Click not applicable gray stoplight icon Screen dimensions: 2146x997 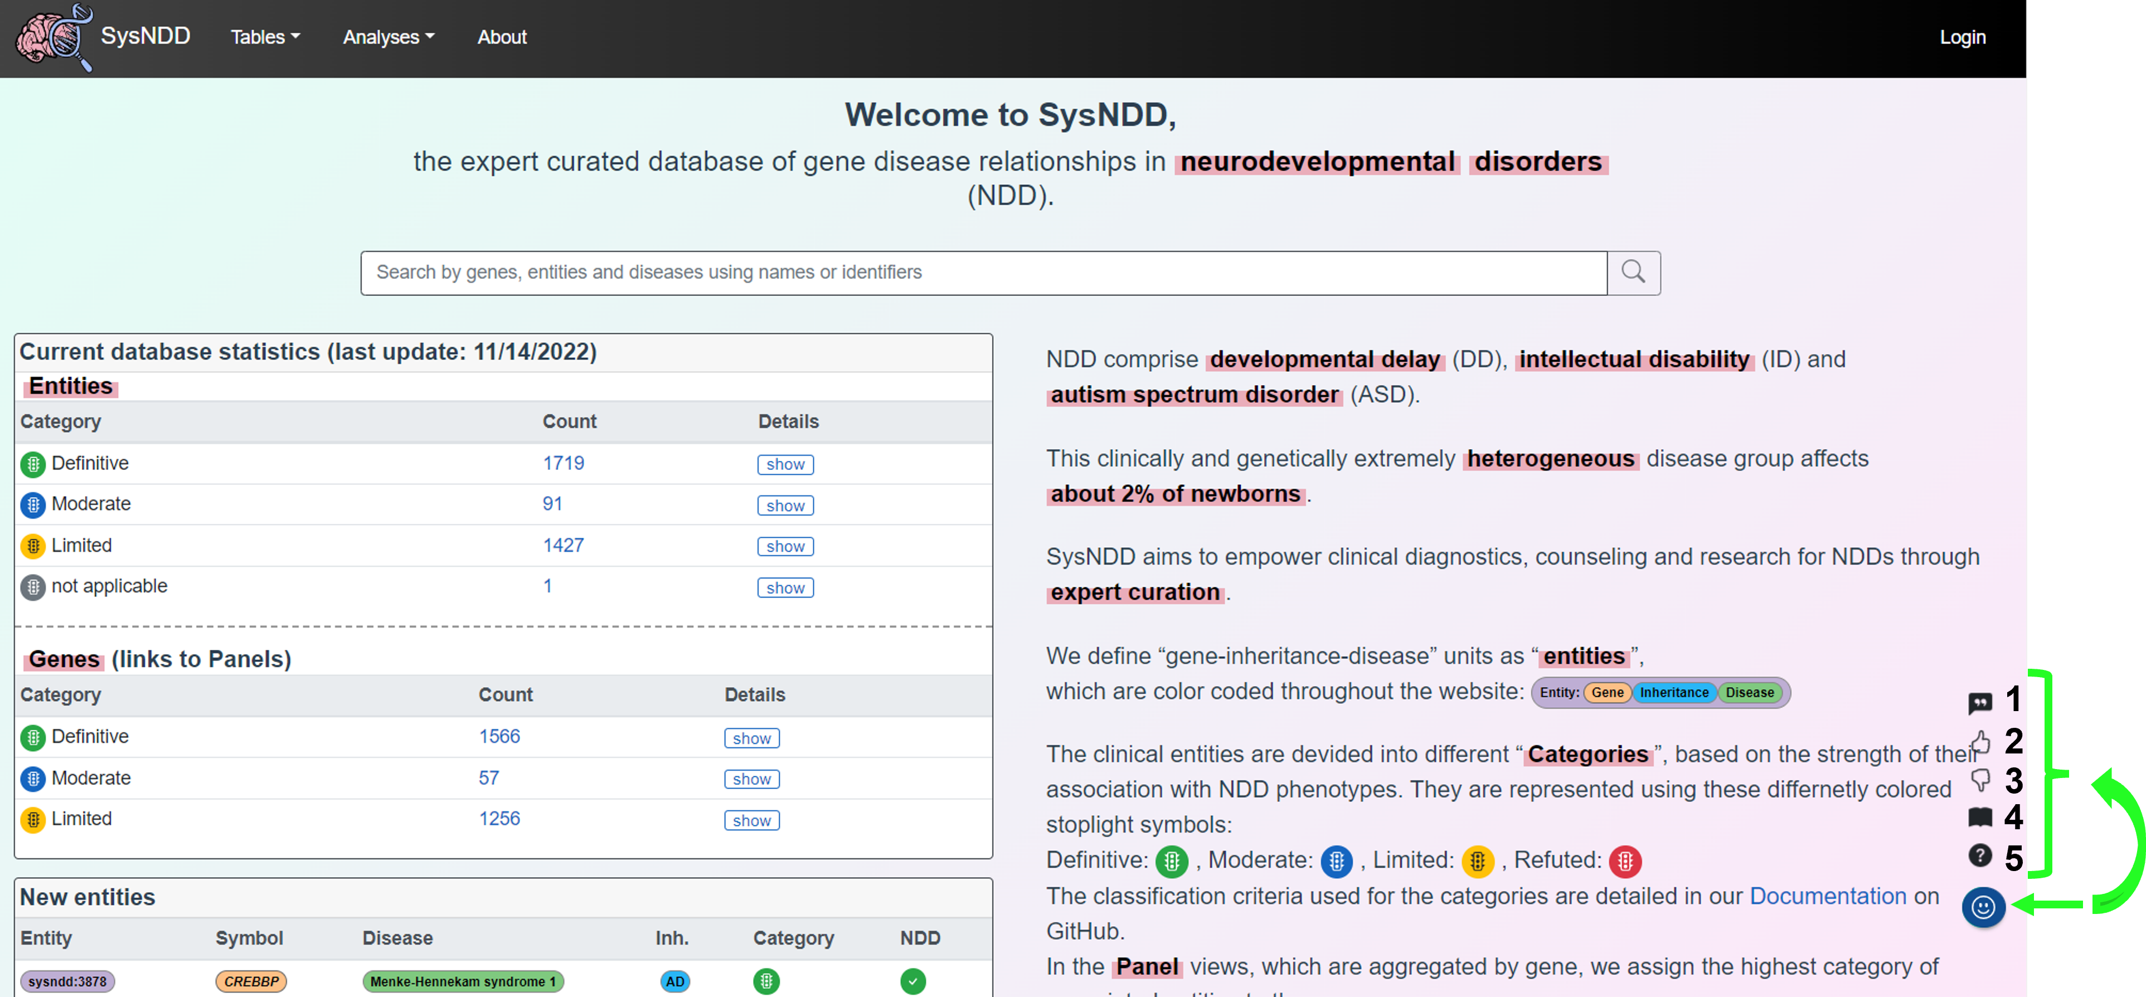tap(33, 587)
